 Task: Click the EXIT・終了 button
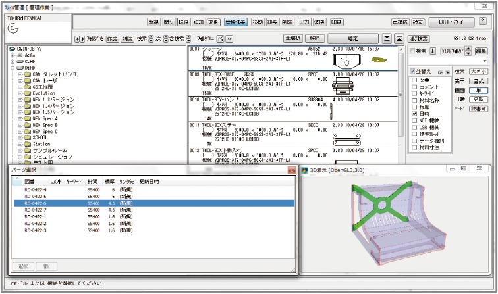pos(451,22)
